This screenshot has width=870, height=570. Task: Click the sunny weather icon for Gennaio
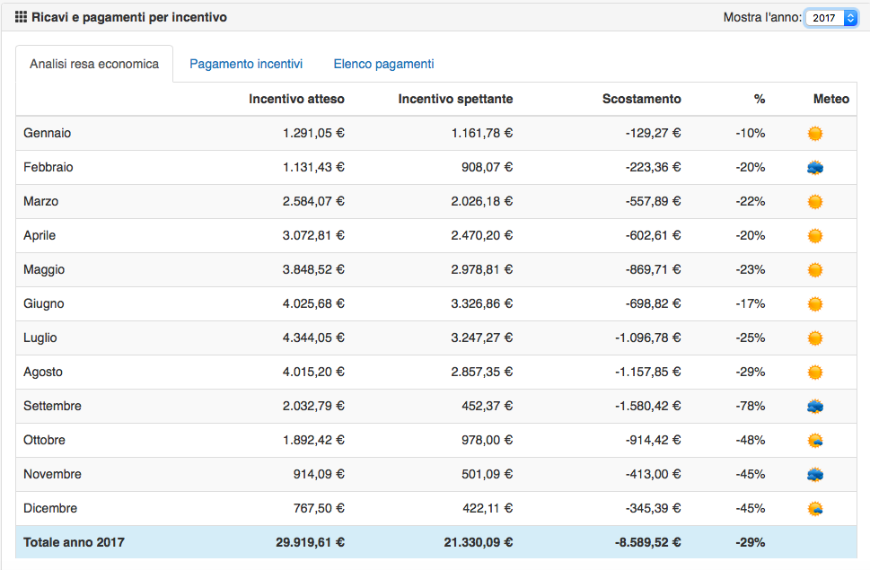tap(814, 134)
